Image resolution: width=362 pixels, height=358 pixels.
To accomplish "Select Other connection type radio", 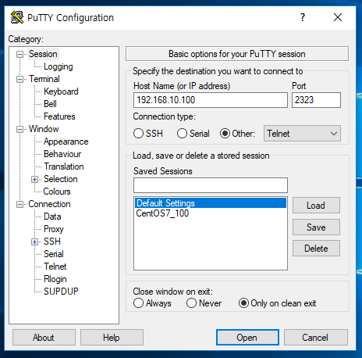I will click(225, 134).
